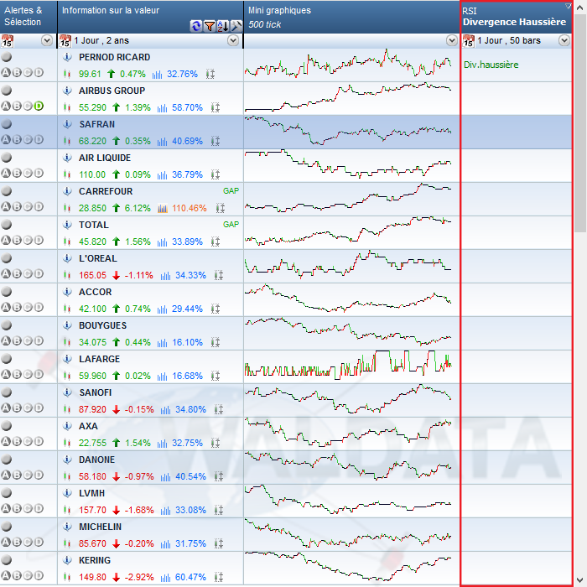The height and width of the screenshot is (587, 587).
Task: Select RSI Divergence Haussière column header
Action: point(517,17)
